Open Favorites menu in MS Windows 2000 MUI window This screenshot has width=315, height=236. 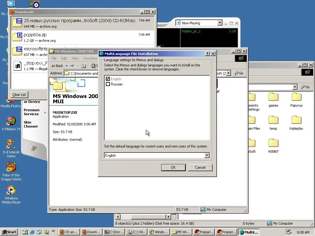click(90, 58)
